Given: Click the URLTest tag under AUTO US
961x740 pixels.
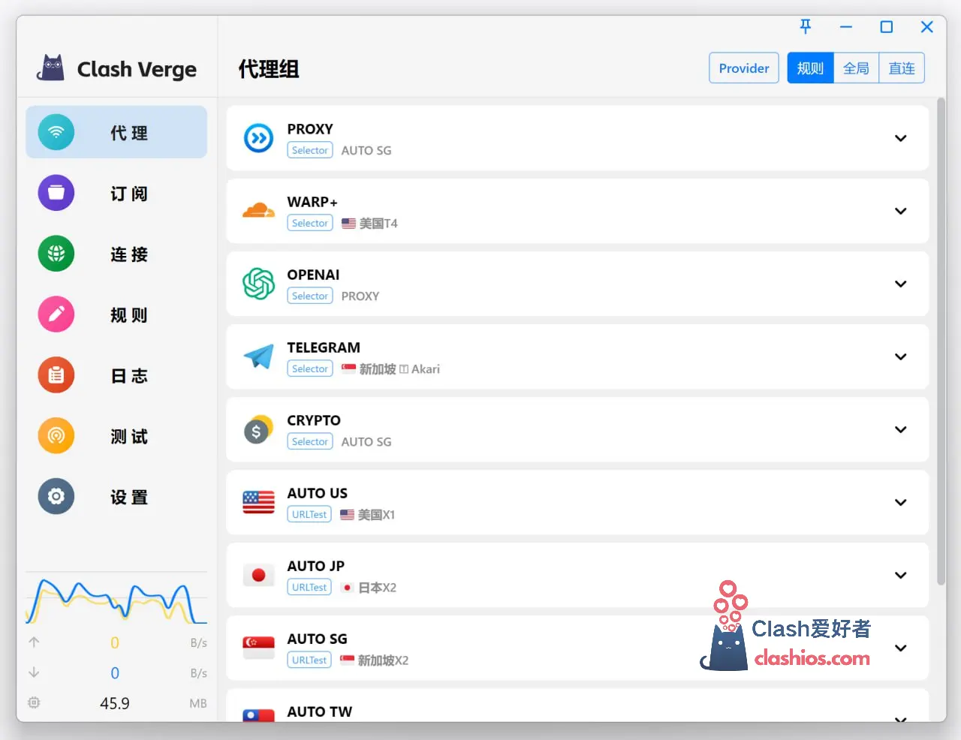Looking at the screenshot, I should (x=309, y=514).
